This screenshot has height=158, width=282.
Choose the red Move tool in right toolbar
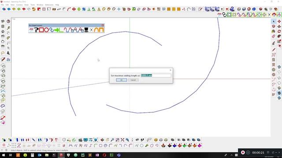tap(279, 22)
